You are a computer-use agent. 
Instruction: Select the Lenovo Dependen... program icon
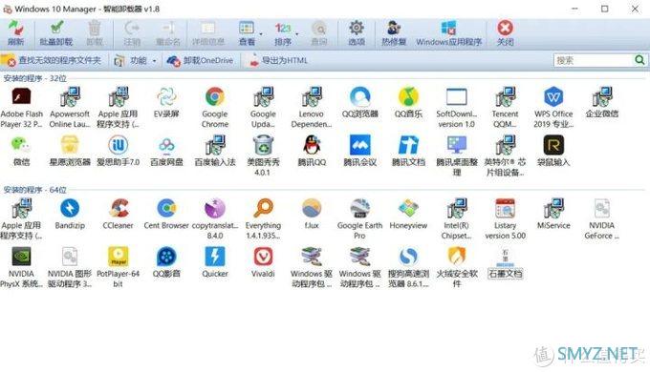312,97
